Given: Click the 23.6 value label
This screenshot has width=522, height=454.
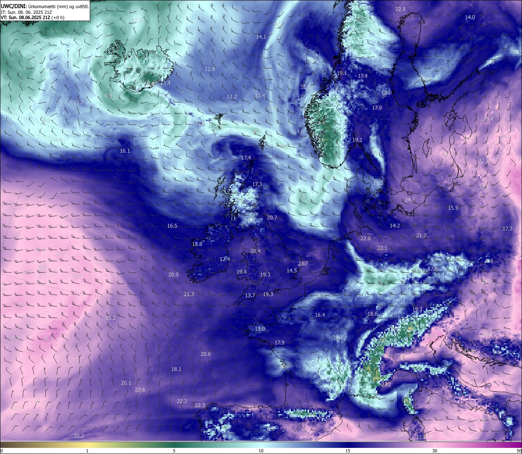Looking at the screenshot, I should tap(140, 390).
